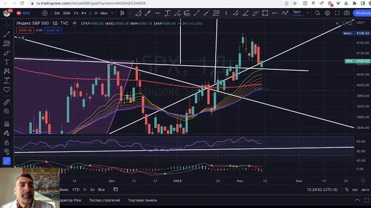Take a chart snapshot with camera icon
Image resolution: width=371 pixels, height=208 pixels.
point(347,13)
